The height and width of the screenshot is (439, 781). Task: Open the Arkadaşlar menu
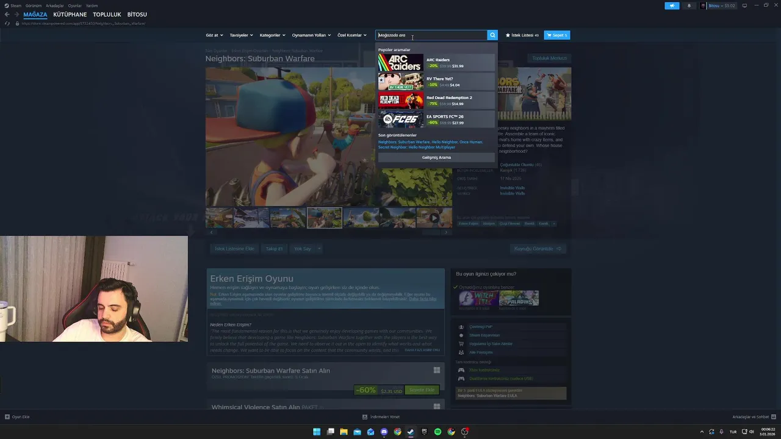(x=54, y=5)
